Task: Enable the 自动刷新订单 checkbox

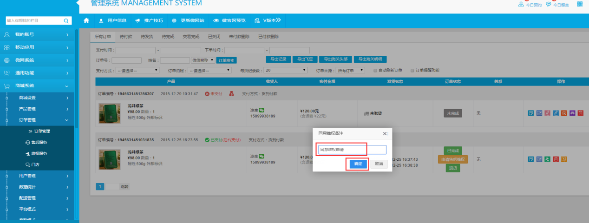Action: pos(375,71)
